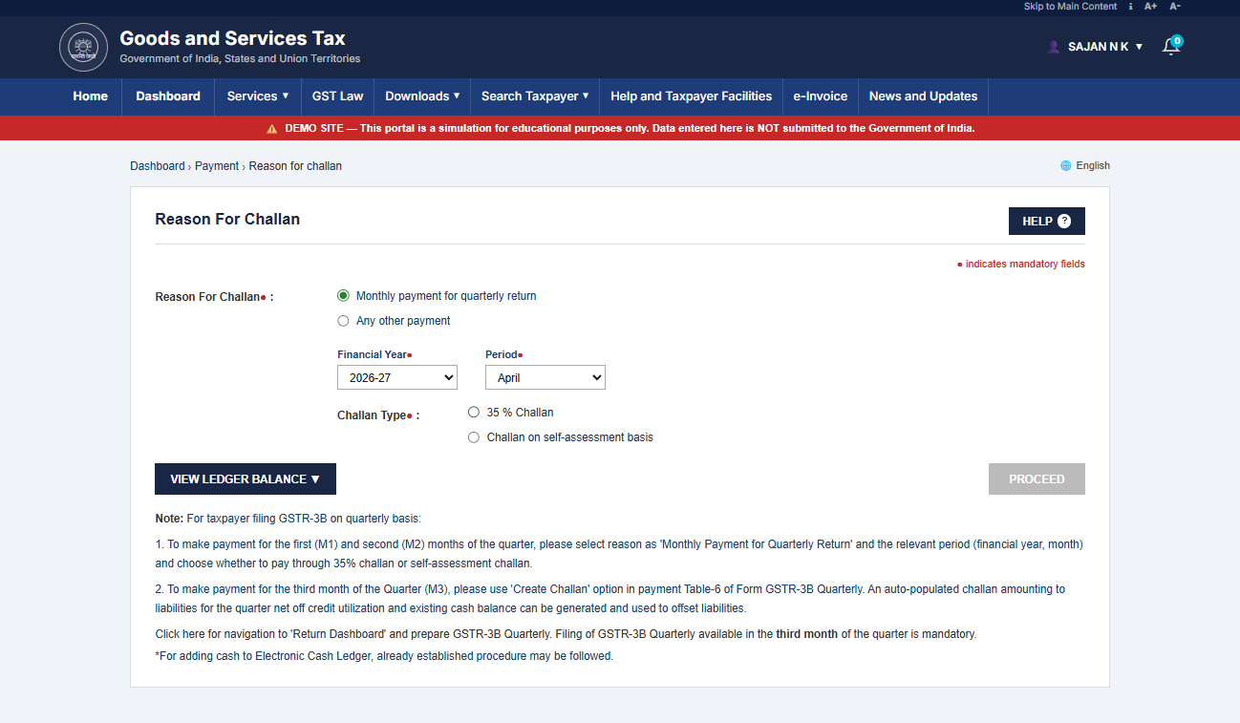This screenshot has height=723, width=1240.
Task: Click the 'Reason For Challan' heading
Action: tap(227, 219)
